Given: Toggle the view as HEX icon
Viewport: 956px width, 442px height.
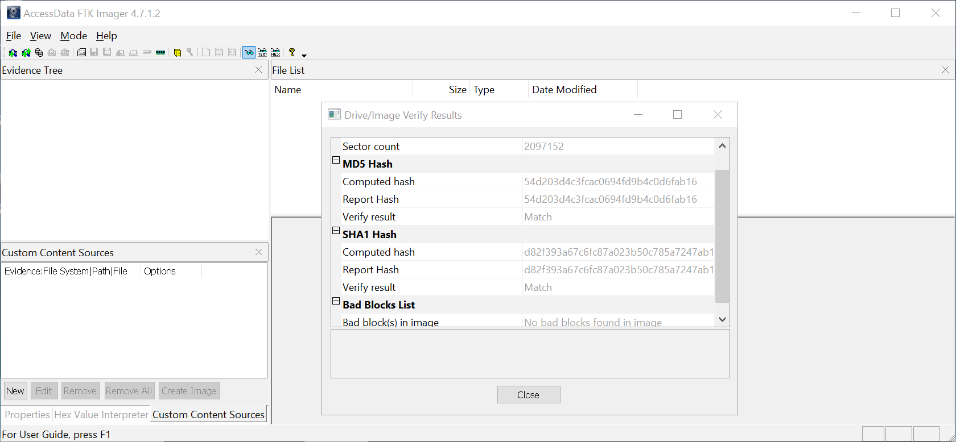Looking at the screenshot, I should [x=275, y=52].
